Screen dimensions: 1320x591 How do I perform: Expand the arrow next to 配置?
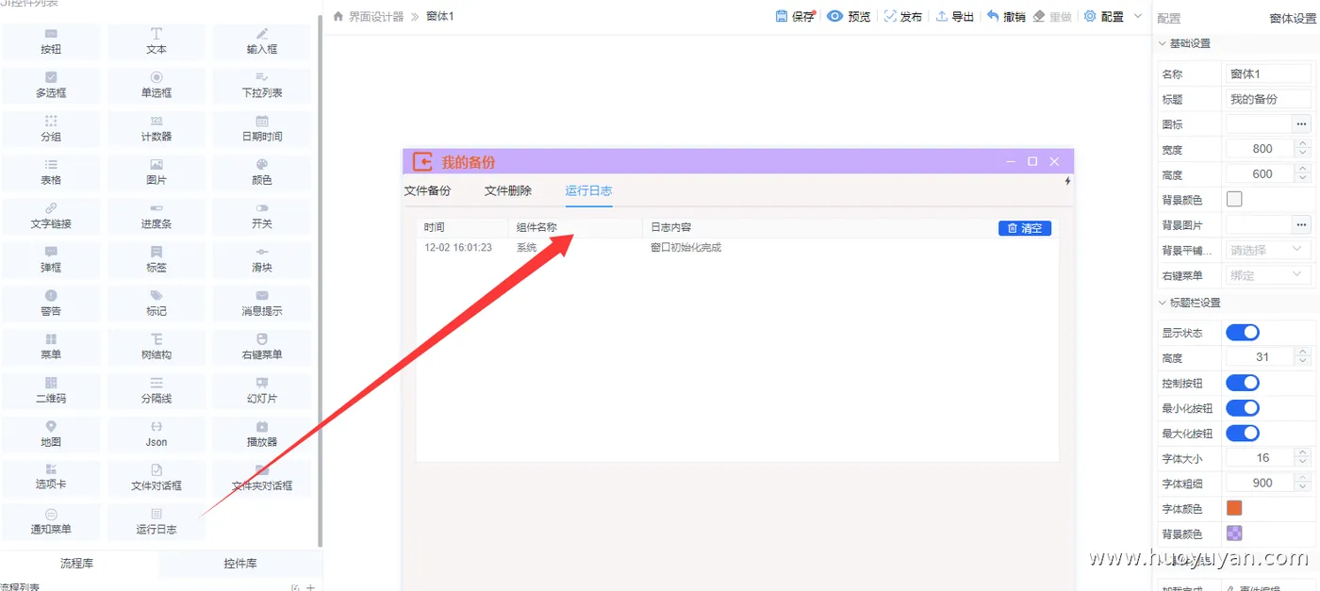1137,16
